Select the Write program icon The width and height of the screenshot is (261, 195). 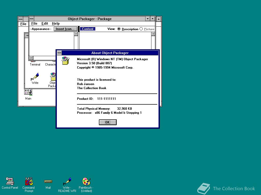[x=35, y=77]
